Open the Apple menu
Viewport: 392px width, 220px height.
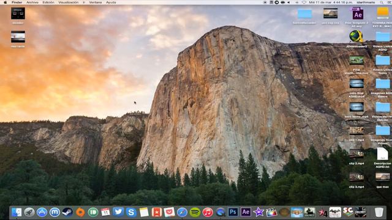coord(5,2)
